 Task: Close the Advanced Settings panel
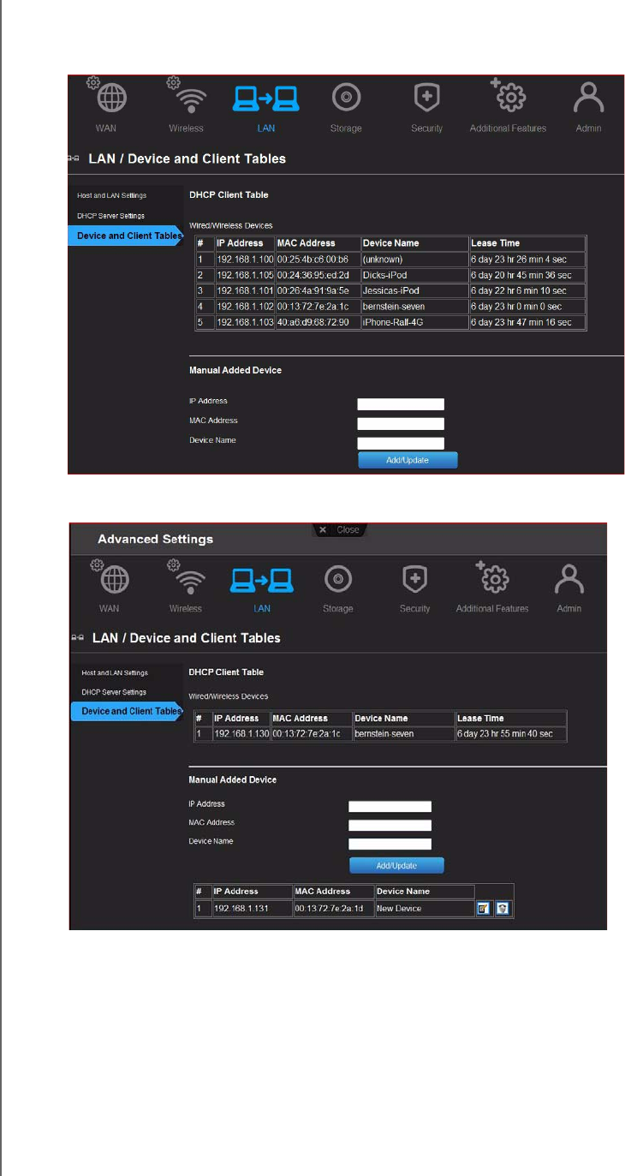340,529
